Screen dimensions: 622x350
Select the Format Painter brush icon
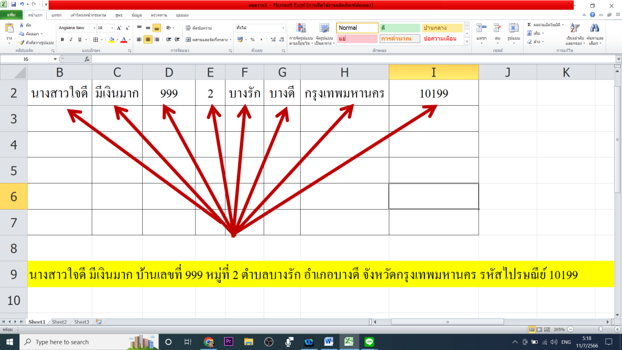point(22,43)
